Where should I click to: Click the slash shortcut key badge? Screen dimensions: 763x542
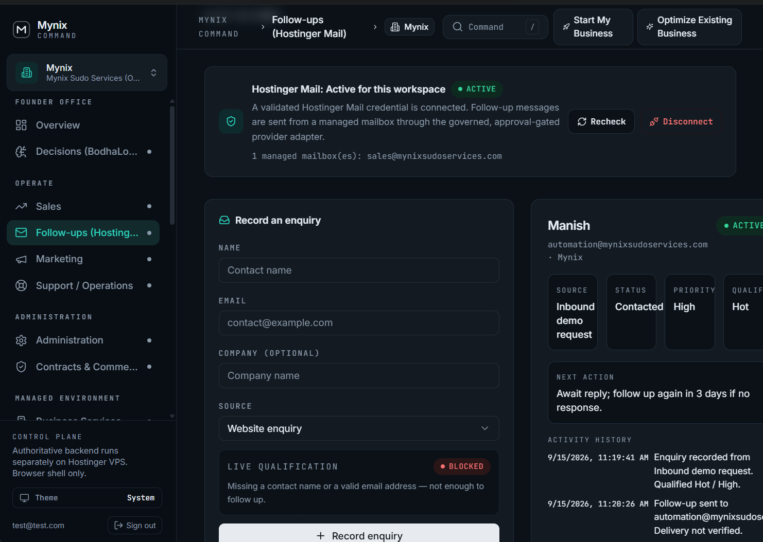[x=532, y=27]
